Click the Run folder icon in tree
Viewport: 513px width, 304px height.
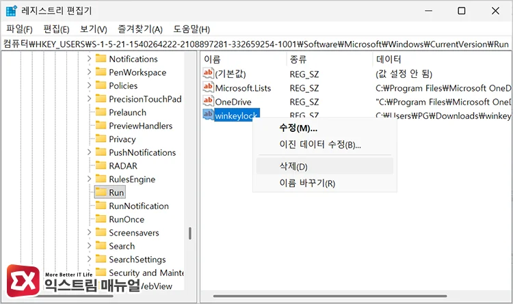(x=101, y=192)
